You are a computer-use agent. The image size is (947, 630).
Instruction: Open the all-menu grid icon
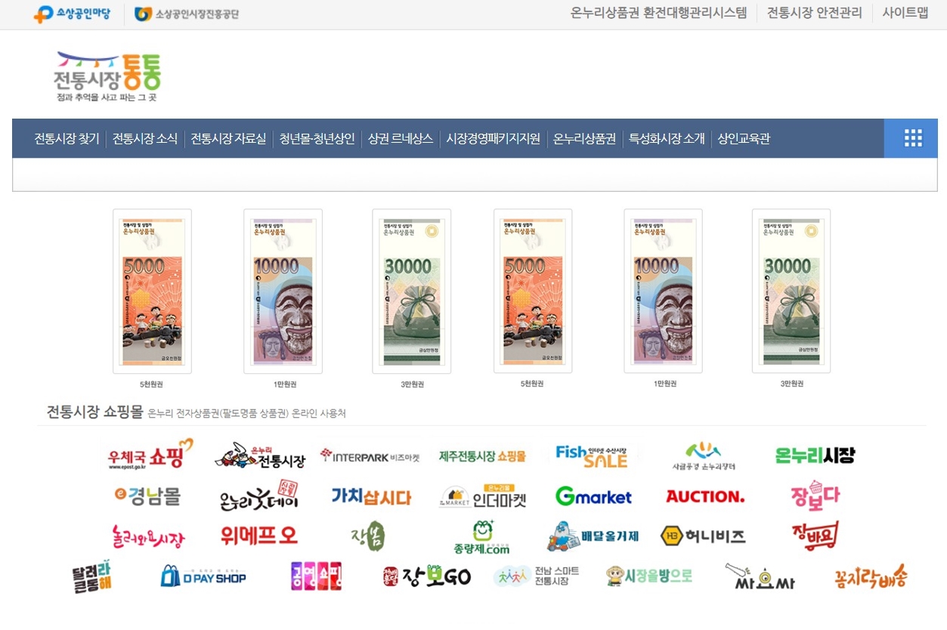[913, 138]
